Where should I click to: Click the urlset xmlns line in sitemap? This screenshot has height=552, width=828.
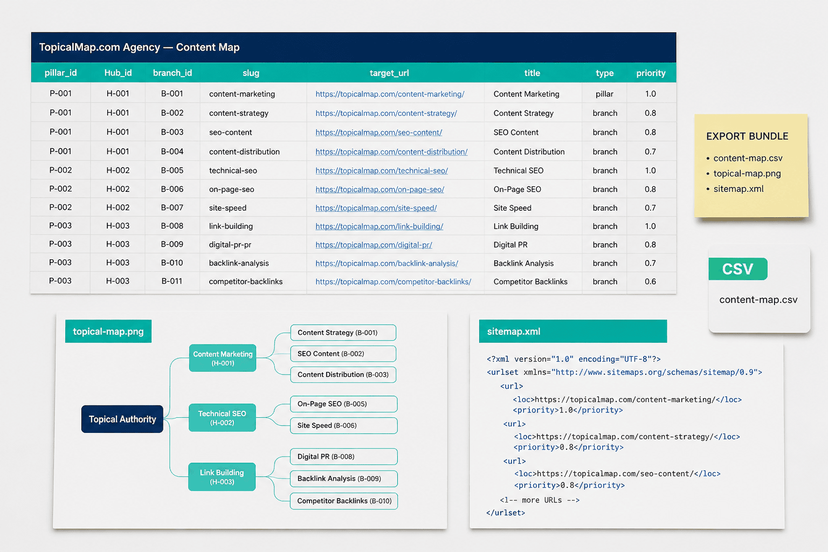(x=624, y=372)
